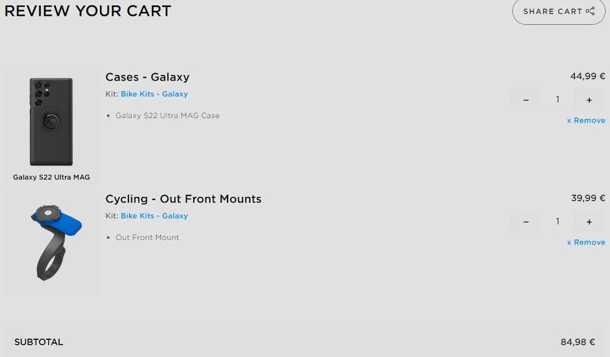This screenshot has height=357, width=610.
Task: Open Bike Kits - Galaxy link under Cycling
Action: point(154,216)
